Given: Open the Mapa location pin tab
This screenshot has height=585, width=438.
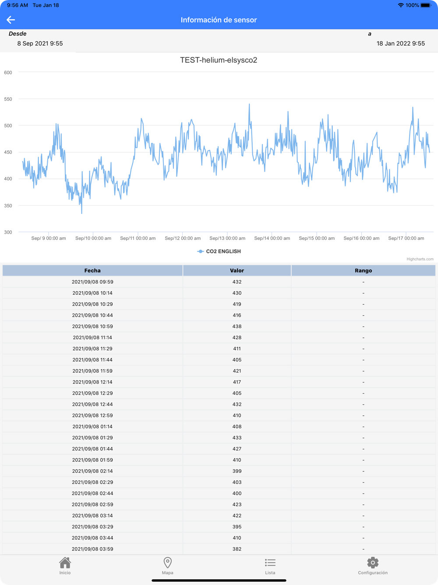Looking at the screenshot, I should [x=167, y=566].
